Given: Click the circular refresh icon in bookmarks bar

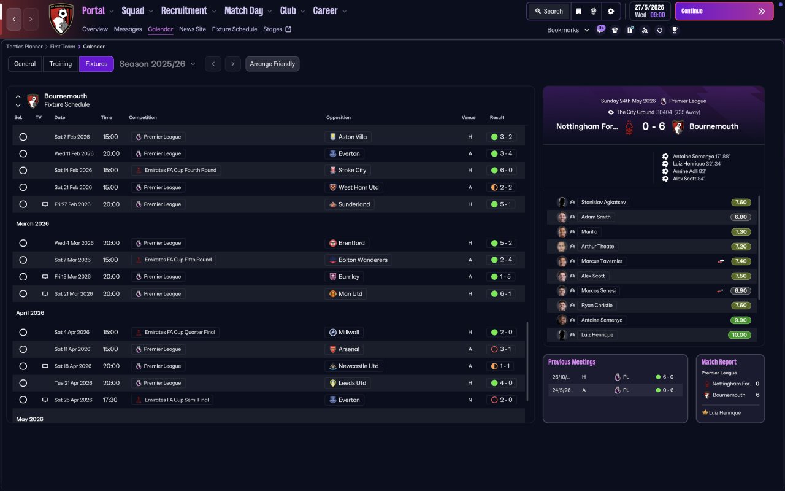Looking at the screenshot, I should click(659, 30).
